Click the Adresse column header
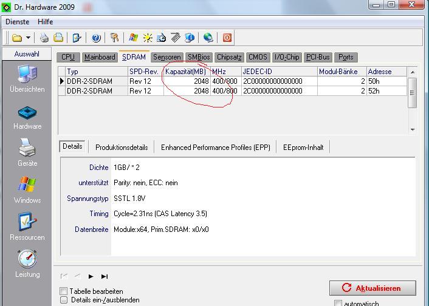This screenshot has width=429, height=306. point(386,72)
